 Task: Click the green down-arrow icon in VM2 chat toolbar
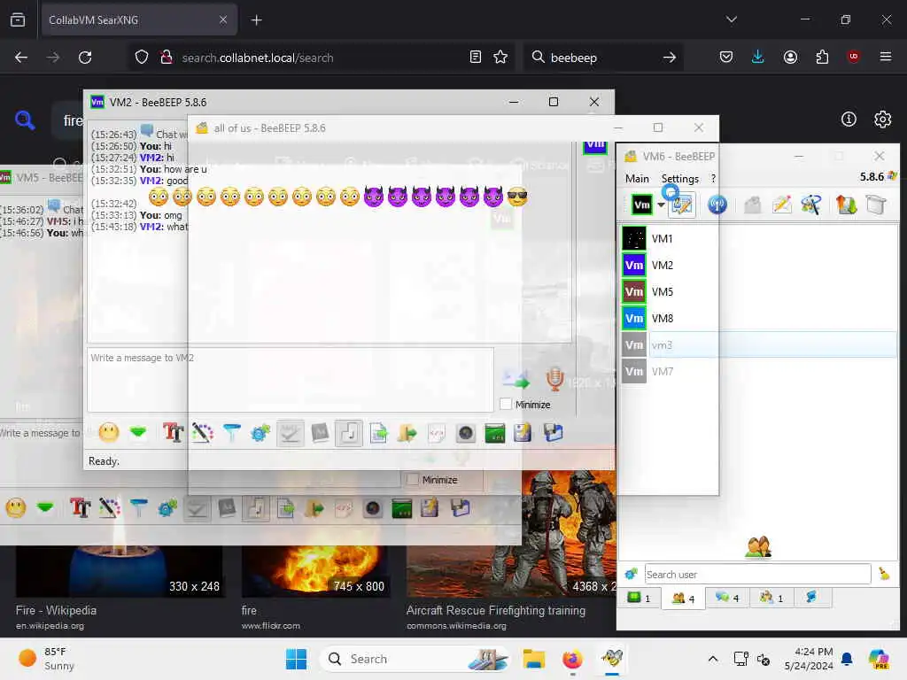pos(138,432)
